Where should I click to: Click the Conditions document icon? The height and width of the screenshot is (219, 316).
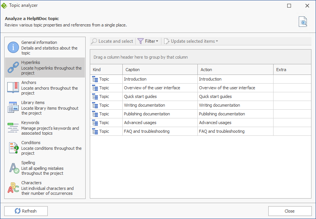coord(14,148)
